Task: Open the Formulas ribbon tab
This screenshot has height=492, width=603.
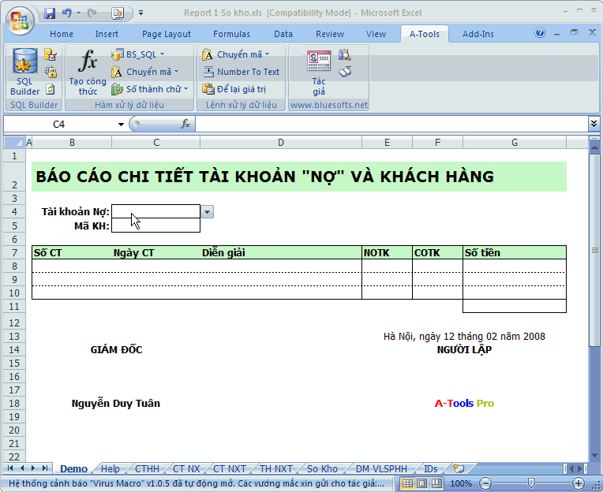Action: click(x=231, y=34)
